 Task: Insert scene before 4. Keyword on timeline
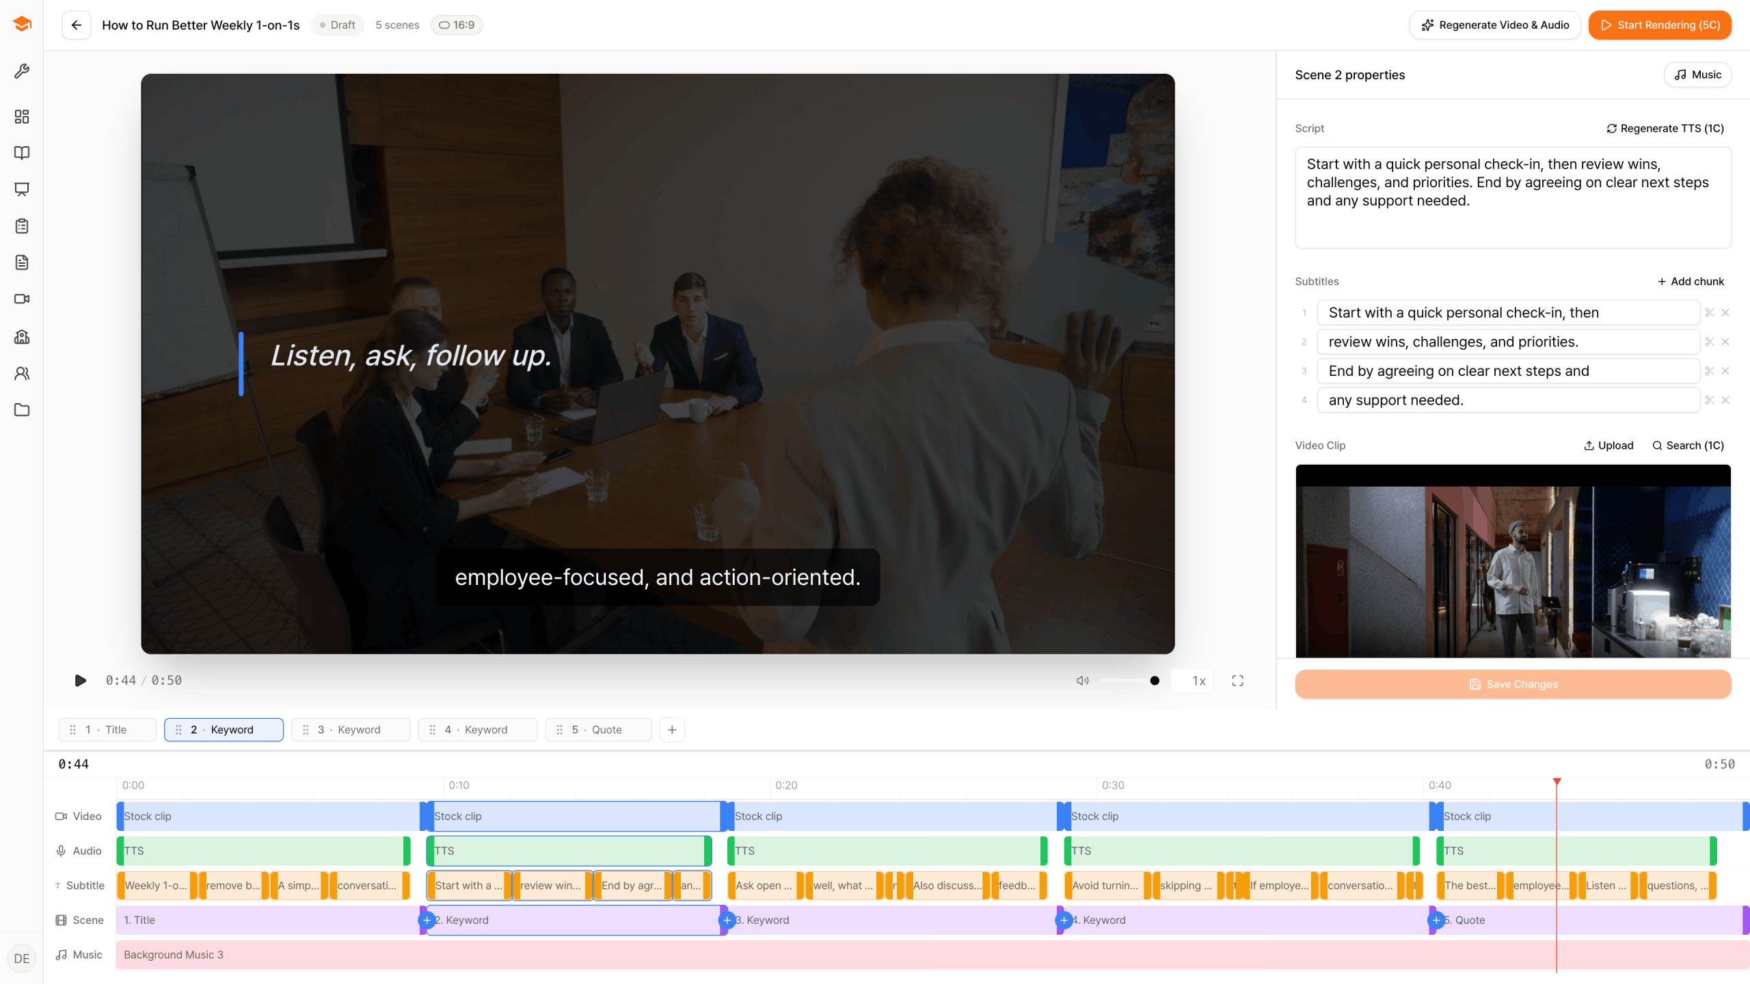coord(1064,920)
